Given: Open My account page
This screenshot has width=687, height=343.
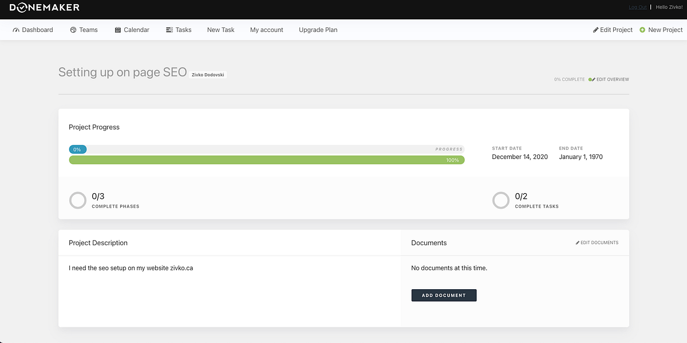Looking at the screenshot, I should [x=267, y=30].
